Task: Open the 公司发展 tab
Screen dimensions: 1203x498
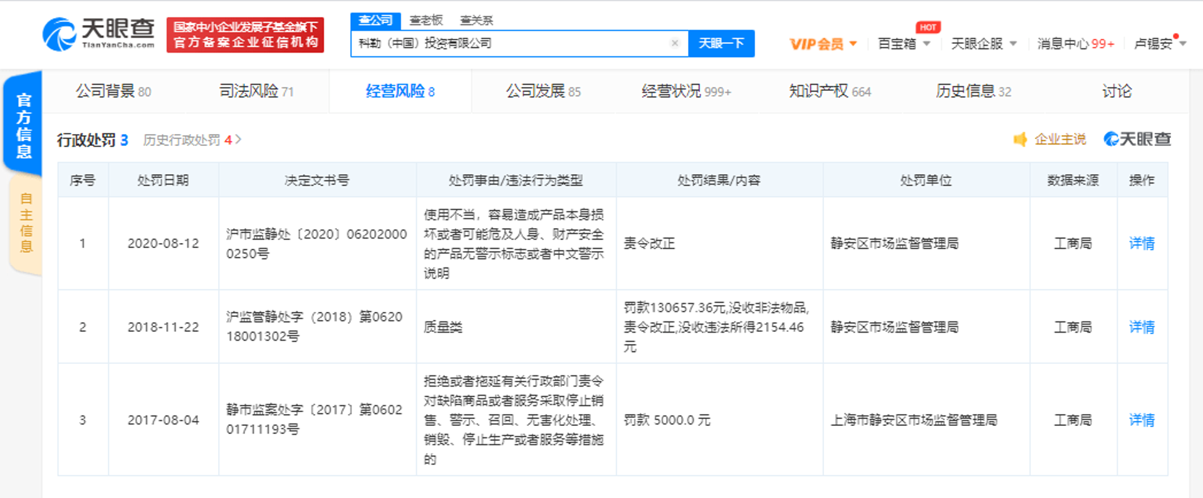Action: pos(543,91)
